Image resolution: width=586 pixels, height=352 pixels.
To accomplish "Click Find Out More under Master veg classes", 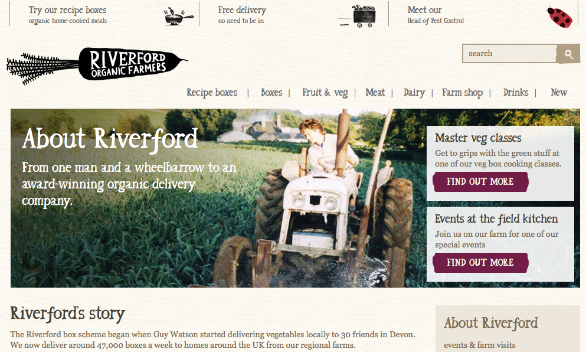I will [480, 182].
